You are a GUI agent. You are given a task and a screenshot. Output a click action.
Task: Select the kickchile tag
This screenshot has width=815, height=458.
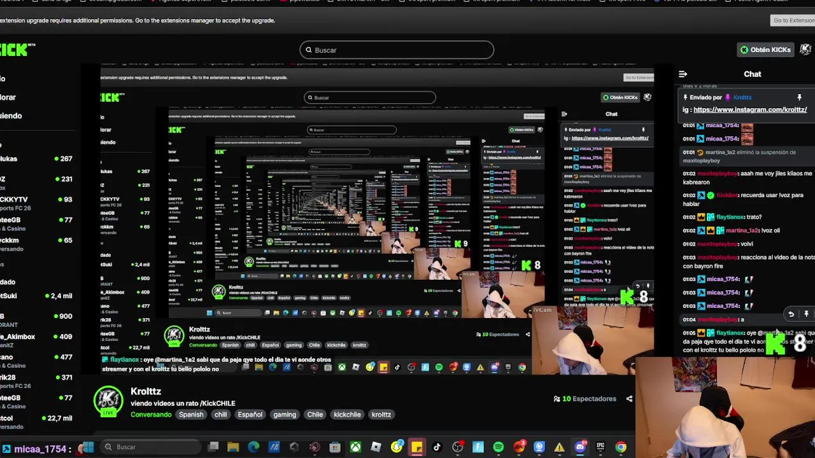point(347,414)
